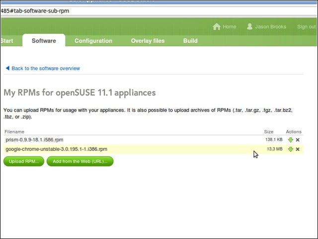This screenshot has width=318, height=239.
Task: Click the Sign out link
Action: [307, 26]
